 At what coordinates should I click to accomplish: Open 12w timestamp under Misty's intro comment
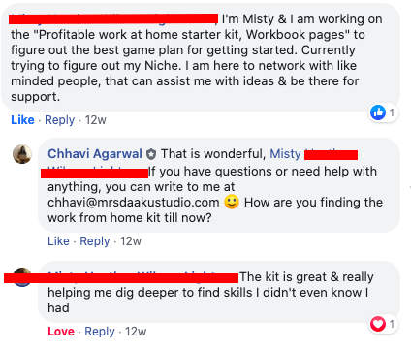pos(95,120)
